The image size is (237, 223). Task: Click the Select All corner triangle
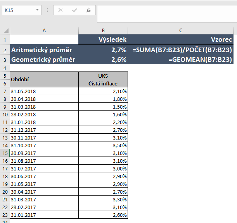tap(7, 31)
